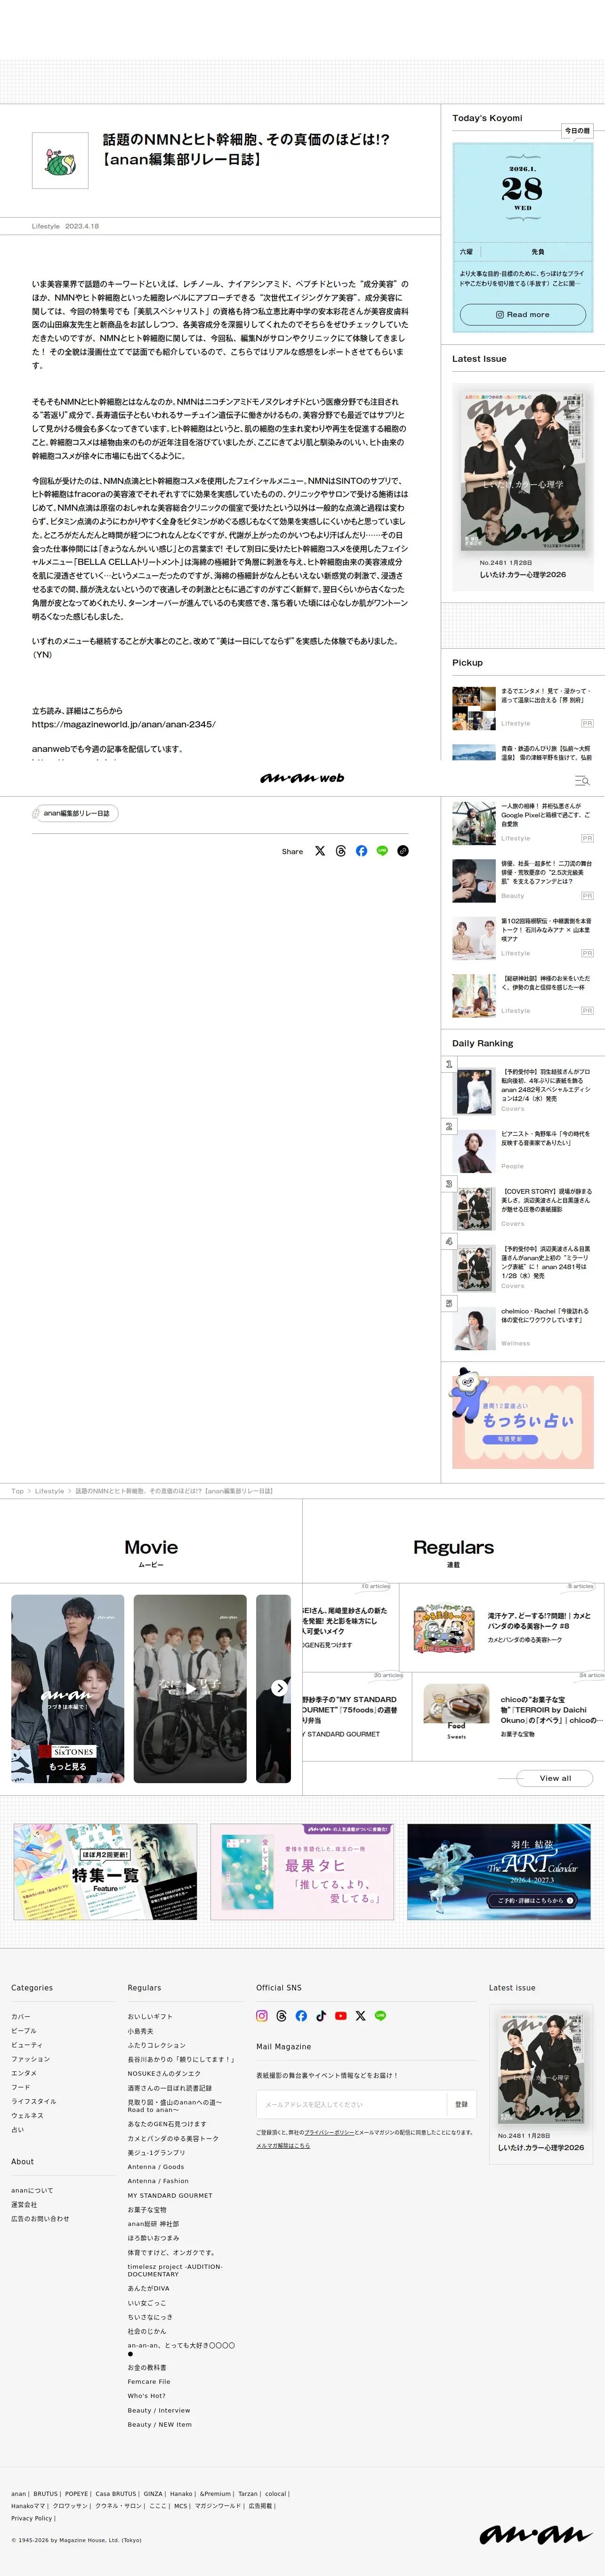605x2576 pixels.
Task: Select ビューティ in footer Categories
Action: 26,2045
